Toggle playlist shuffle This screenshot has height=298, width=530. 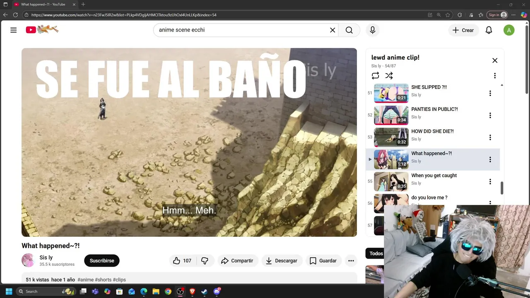pos(389,76)
